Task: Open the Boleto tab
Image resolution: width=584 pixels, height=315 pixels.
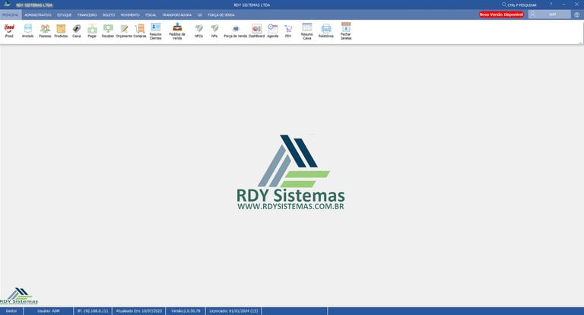Action: 109,15
